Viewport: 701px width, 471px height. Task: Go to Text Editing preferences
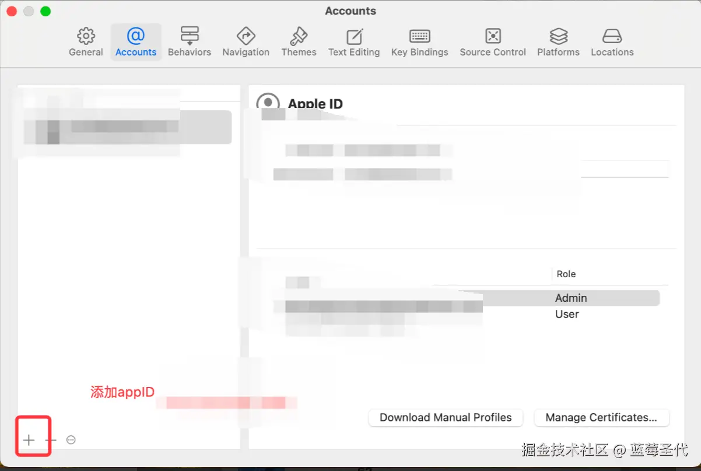click(354, 41)
